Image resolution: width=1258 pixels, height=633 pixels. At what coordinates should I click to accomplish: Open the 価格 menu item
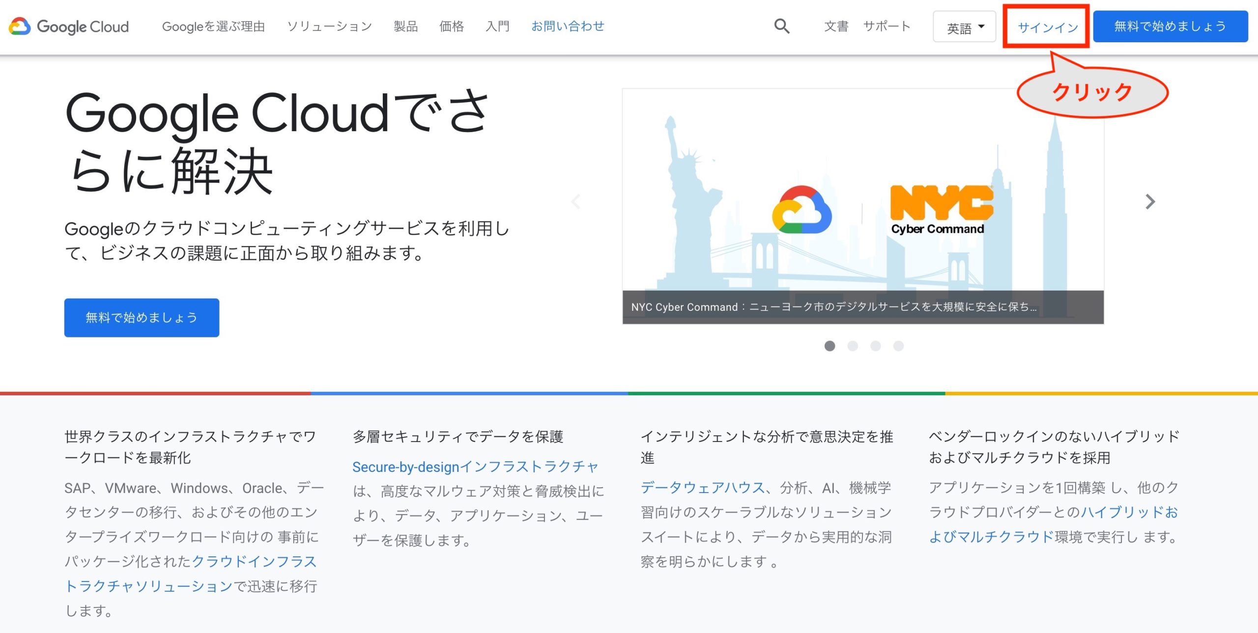452,27
